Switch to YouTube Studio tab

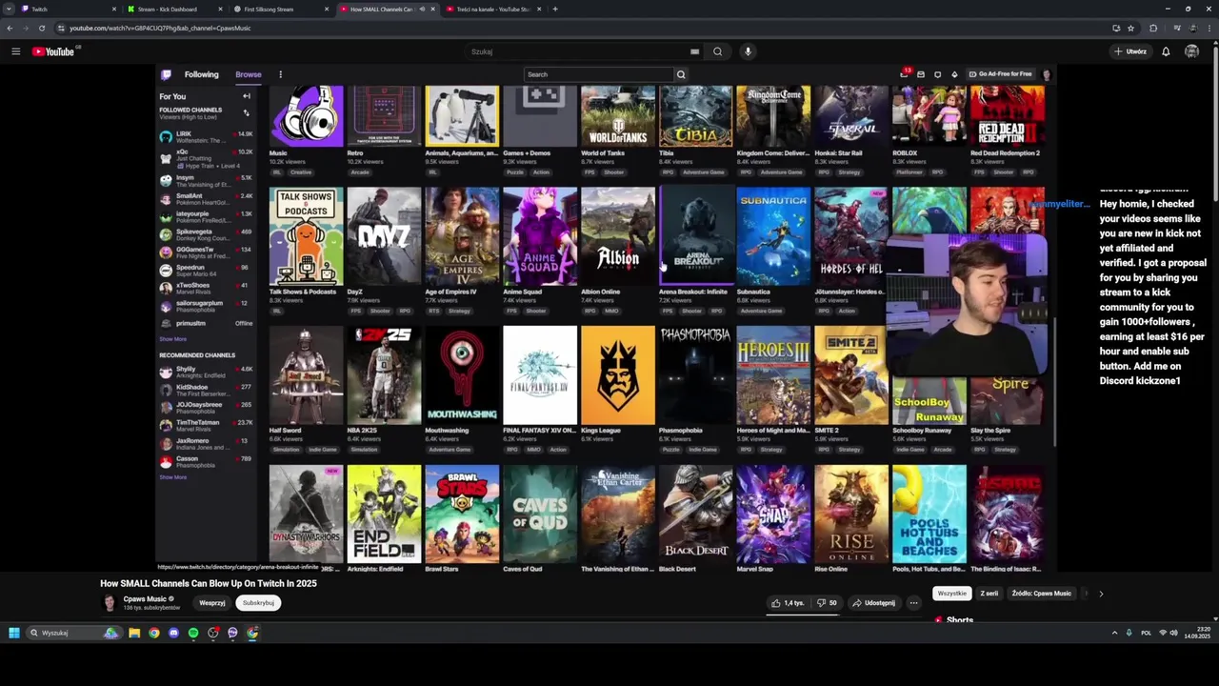point(493,9)
